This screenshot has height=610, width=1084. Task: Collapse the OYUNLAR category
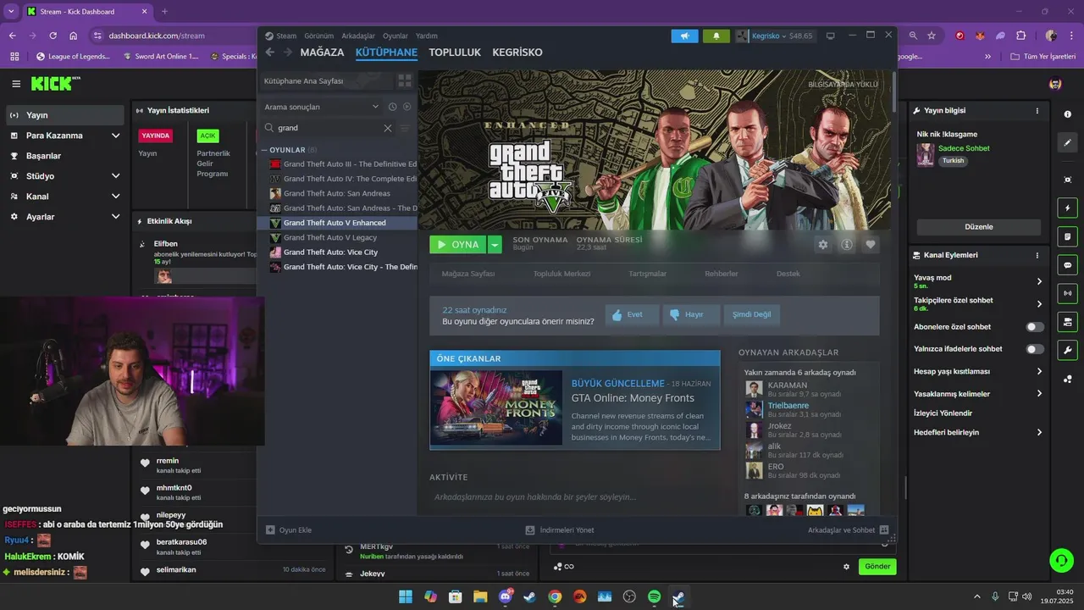(x=264, y=150)
